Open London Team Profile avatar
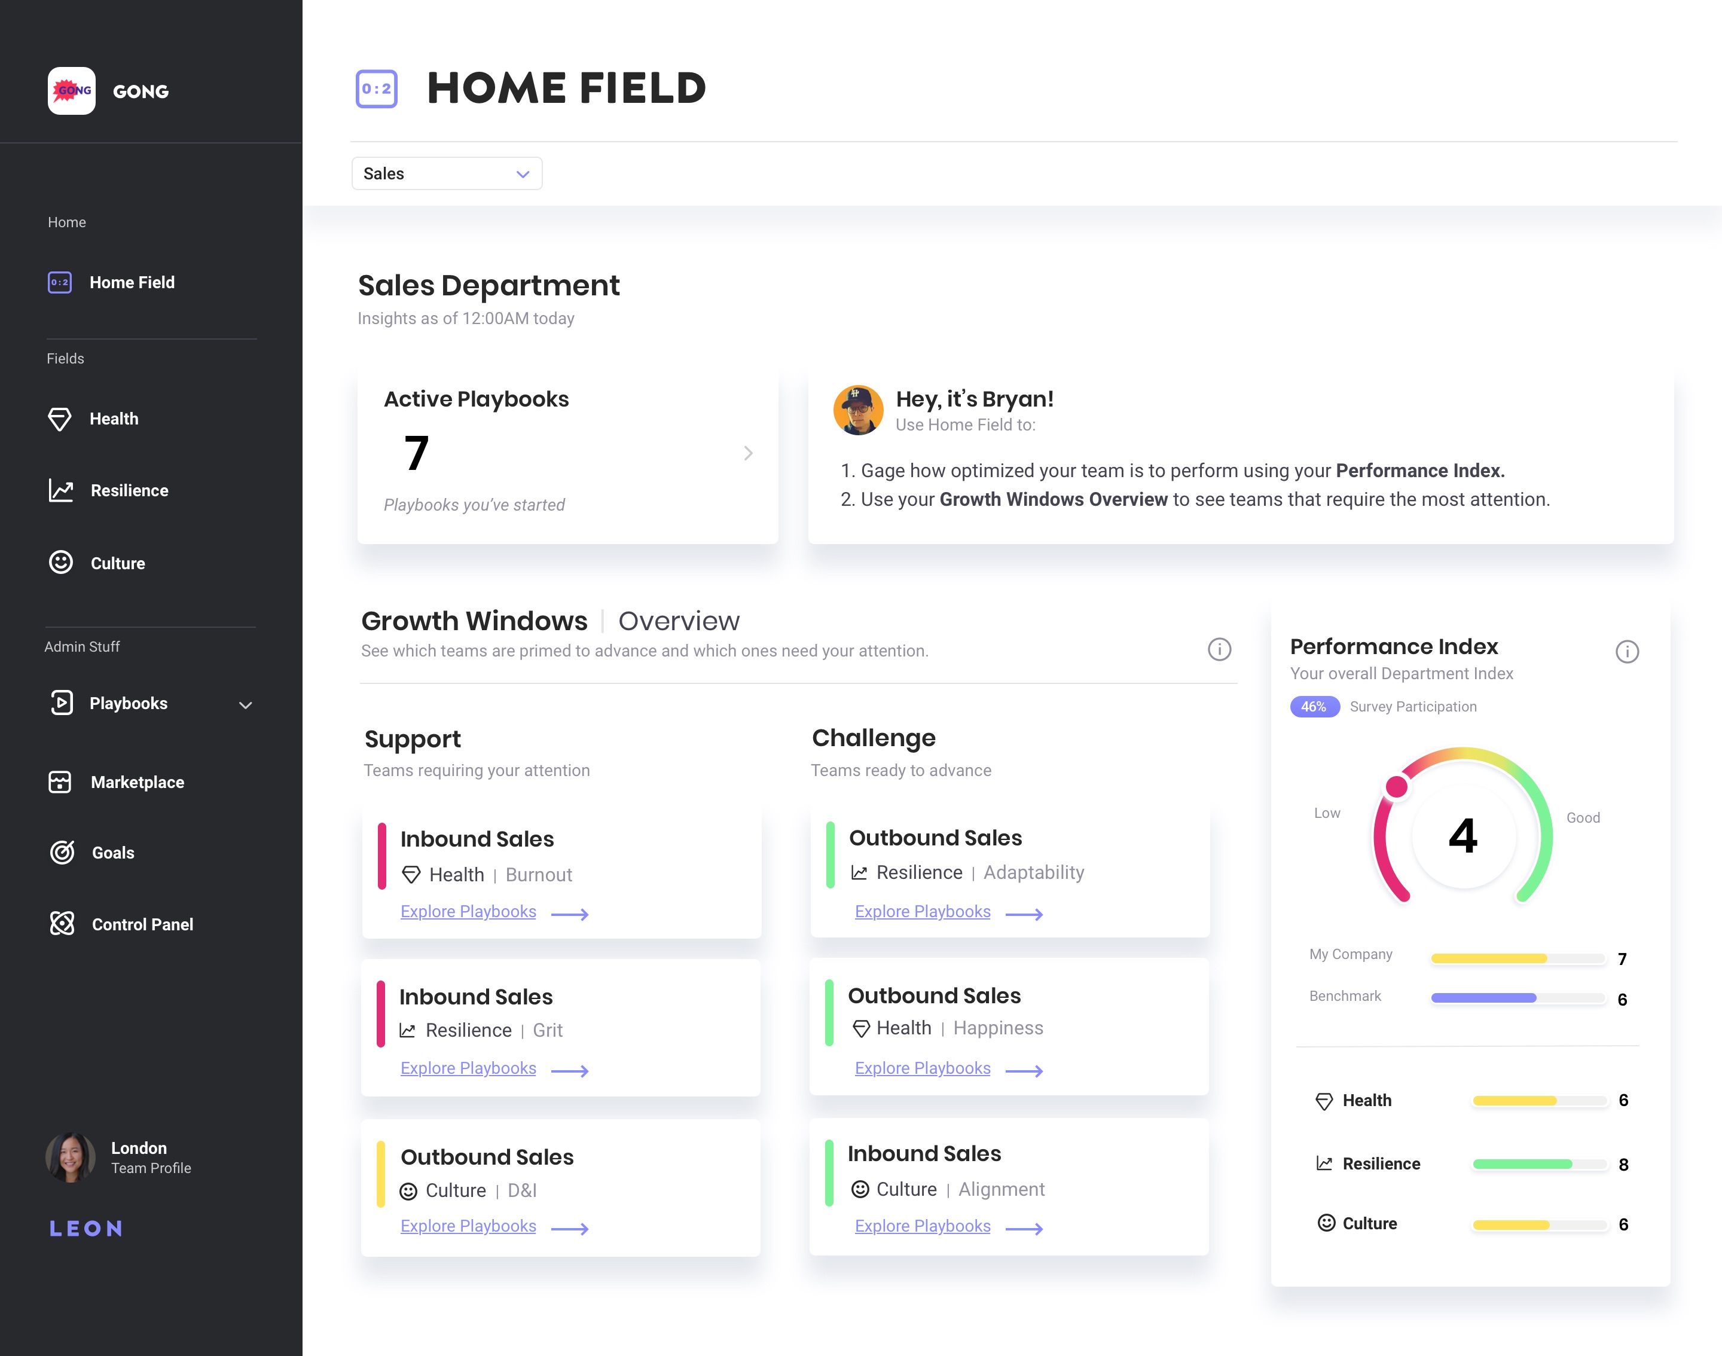Image resolution: width=1722 pixels, height=1356 pixels. 70,1158
